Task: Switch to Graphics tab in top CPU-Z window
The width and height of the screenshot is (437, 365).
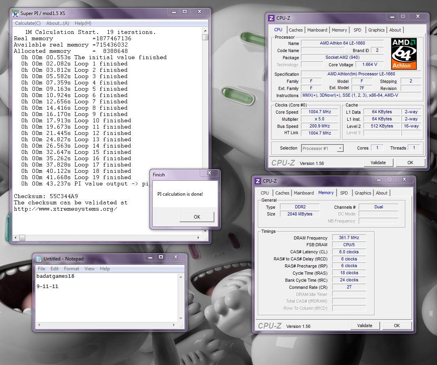Action: click(x=376, y=30)
